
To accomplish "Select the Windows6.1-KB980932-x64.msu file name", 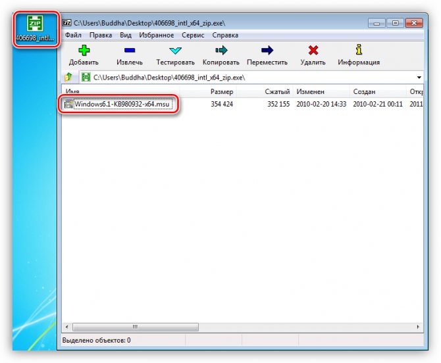I will click(x=122, y=105).
